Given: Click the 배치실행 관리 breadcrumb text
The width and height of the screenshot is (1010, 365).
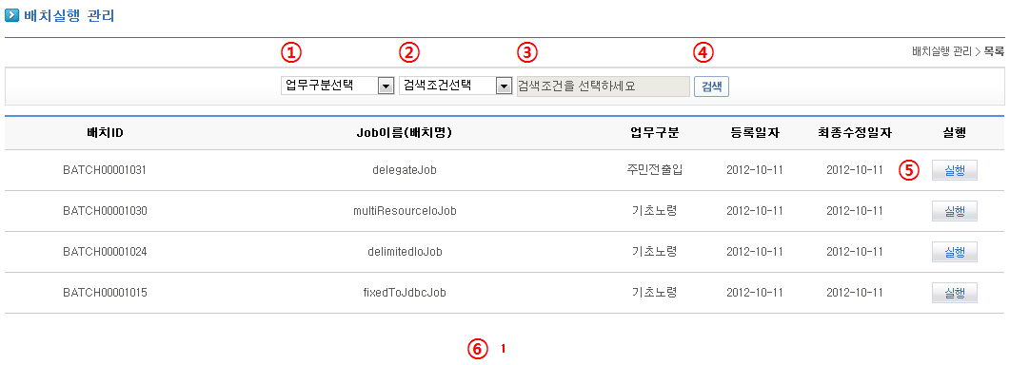Looking at the screenshot, I should click(941, 51).
